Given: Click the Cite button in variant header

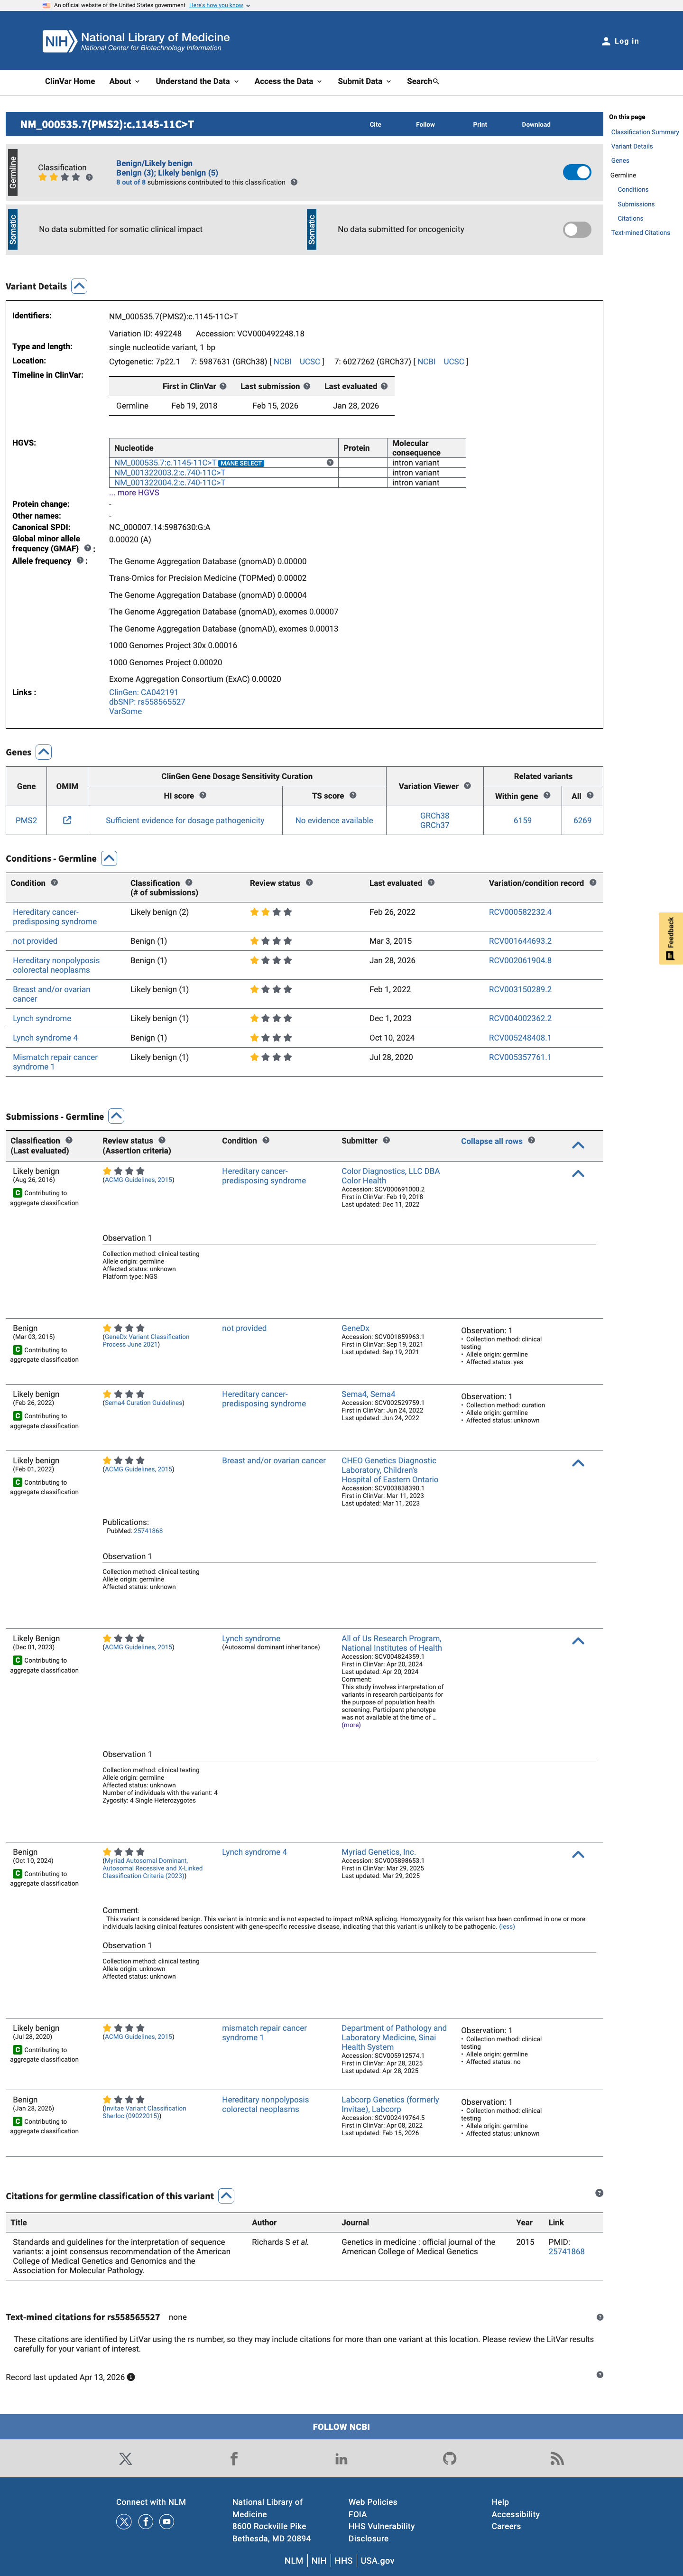Looking at the screenshot, I should 375,125.
